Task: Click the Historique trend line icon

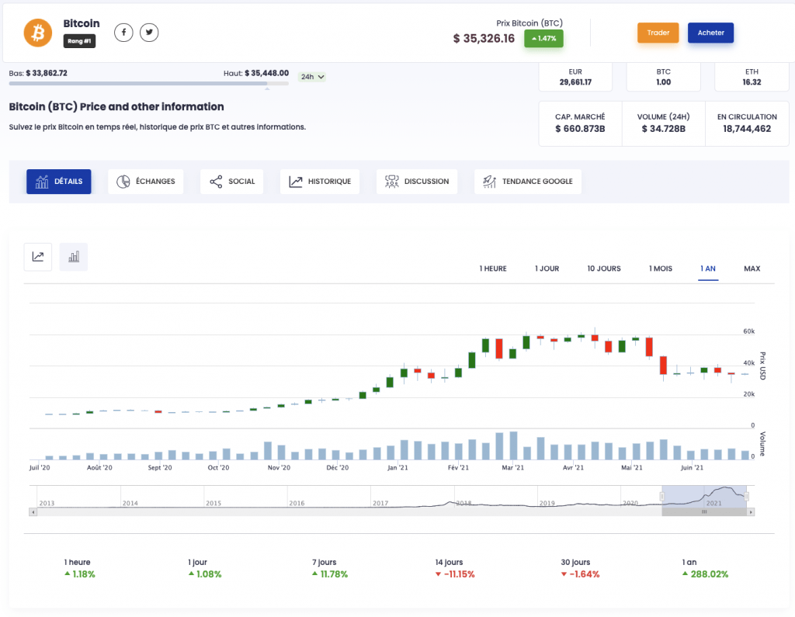Action: (x=296, y=182)
